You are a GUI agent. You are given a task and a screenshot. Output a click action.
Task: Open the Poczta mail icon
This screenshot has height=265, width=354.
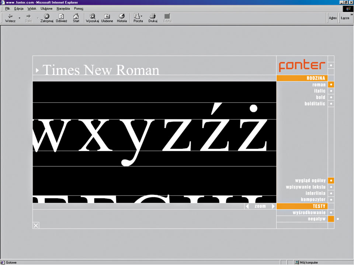pyautogui.click(x=137, y=16)
